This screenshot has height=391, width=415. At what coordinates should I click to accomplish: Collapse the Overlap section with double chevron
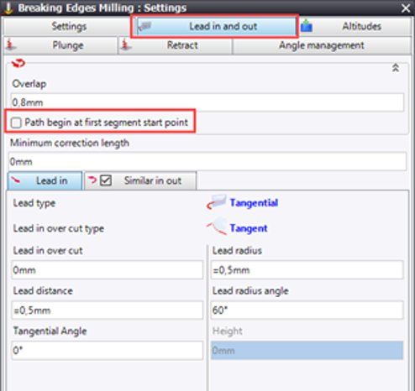(x=396, y=68)
